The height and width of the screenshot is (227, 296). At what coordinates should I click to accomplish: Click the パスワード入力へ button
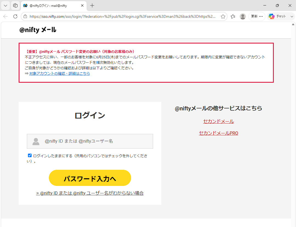click(x=90, y=178)
